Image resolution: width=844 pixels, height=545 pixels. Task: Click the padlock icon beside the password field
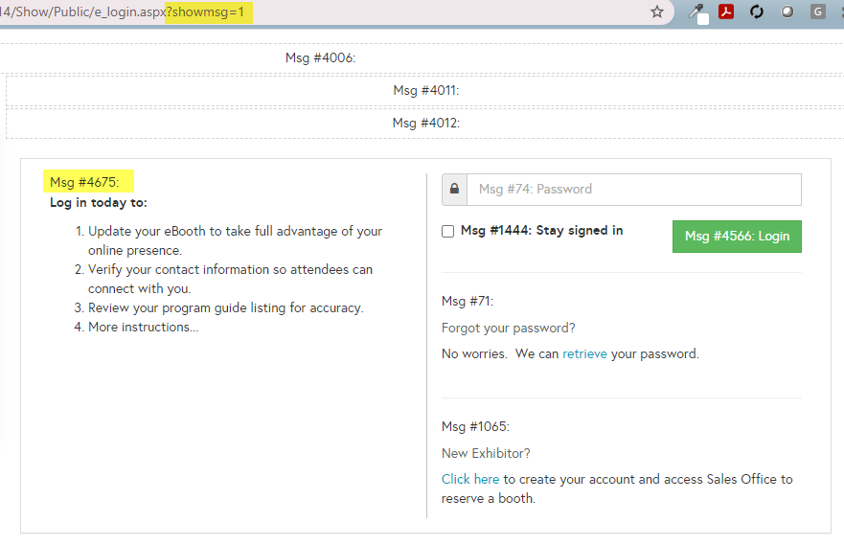tap(454, 190)
